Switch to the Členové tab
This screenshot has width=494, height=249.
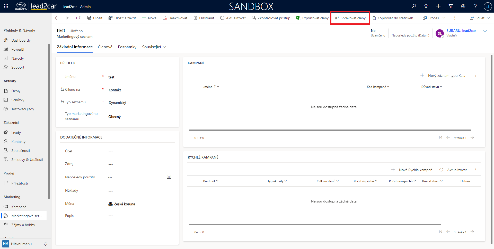(x=105, y=47)
